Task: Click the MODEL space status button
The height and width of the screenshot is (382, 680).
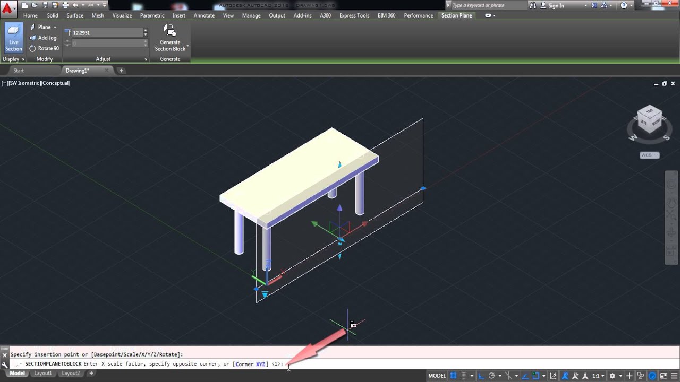Action: pyautogui.click(x=437, y=376)
